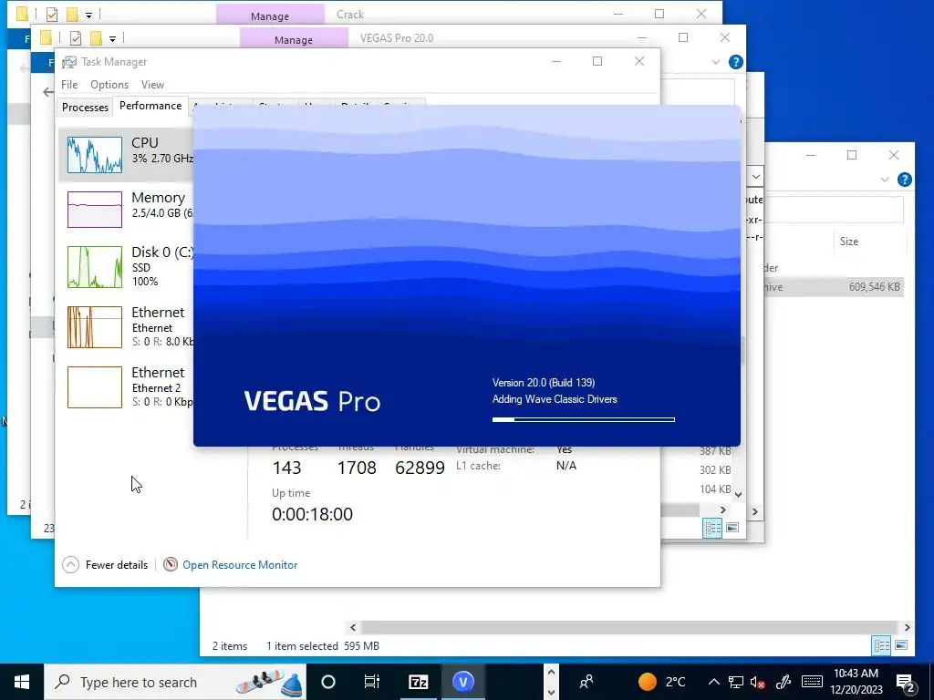This screenshot has width=934, height=700.
Task: Open the File menu in Task Manager
Action: 69,85
